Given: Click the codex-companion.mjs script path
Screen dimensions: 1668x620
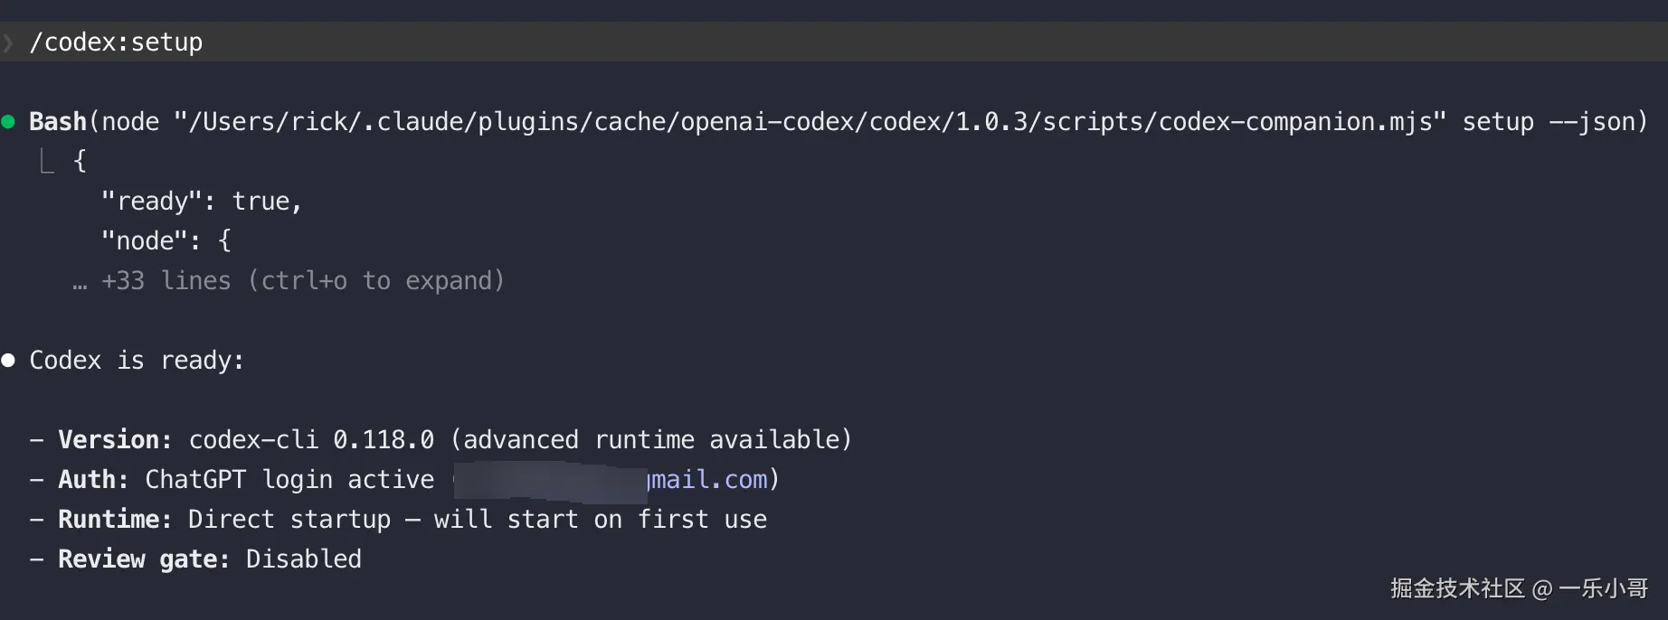Looking at the screenshot, I should pos(810,122).
